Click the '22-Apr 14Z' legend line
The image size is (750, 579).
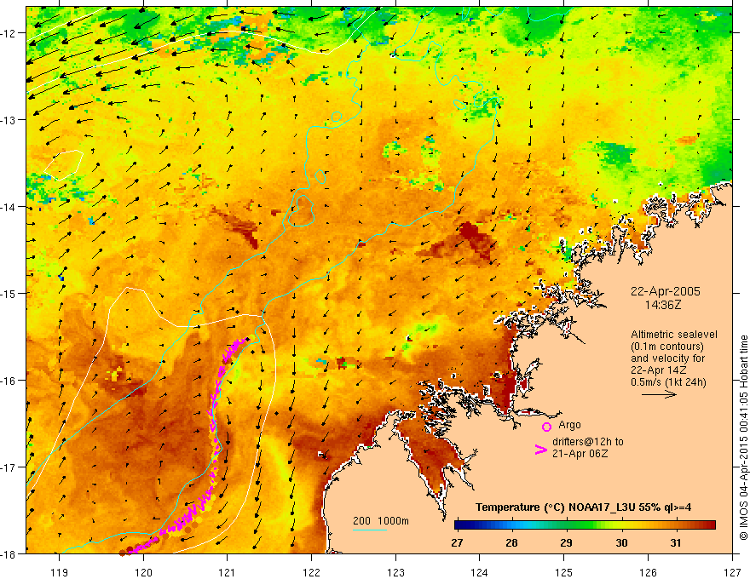tap(659, 370)
